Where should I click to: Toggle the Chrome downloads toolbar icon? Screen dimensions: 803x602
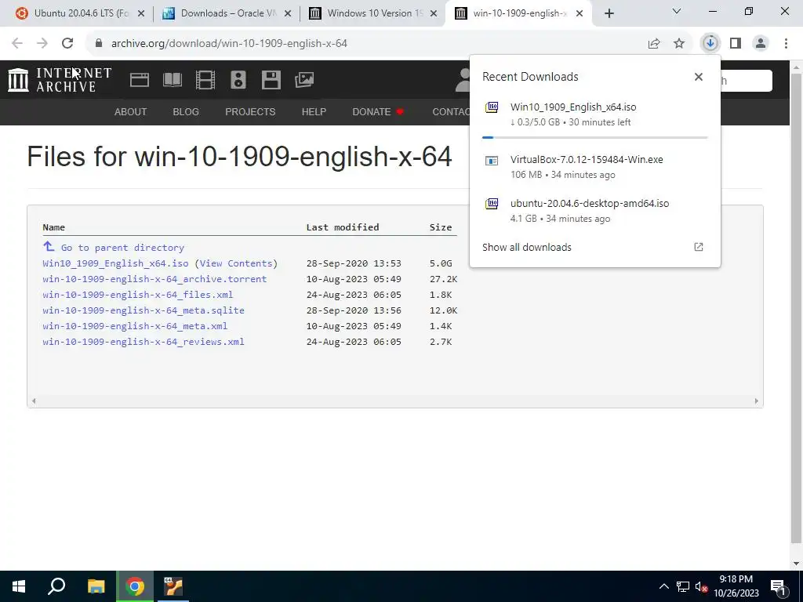[710, 44]
